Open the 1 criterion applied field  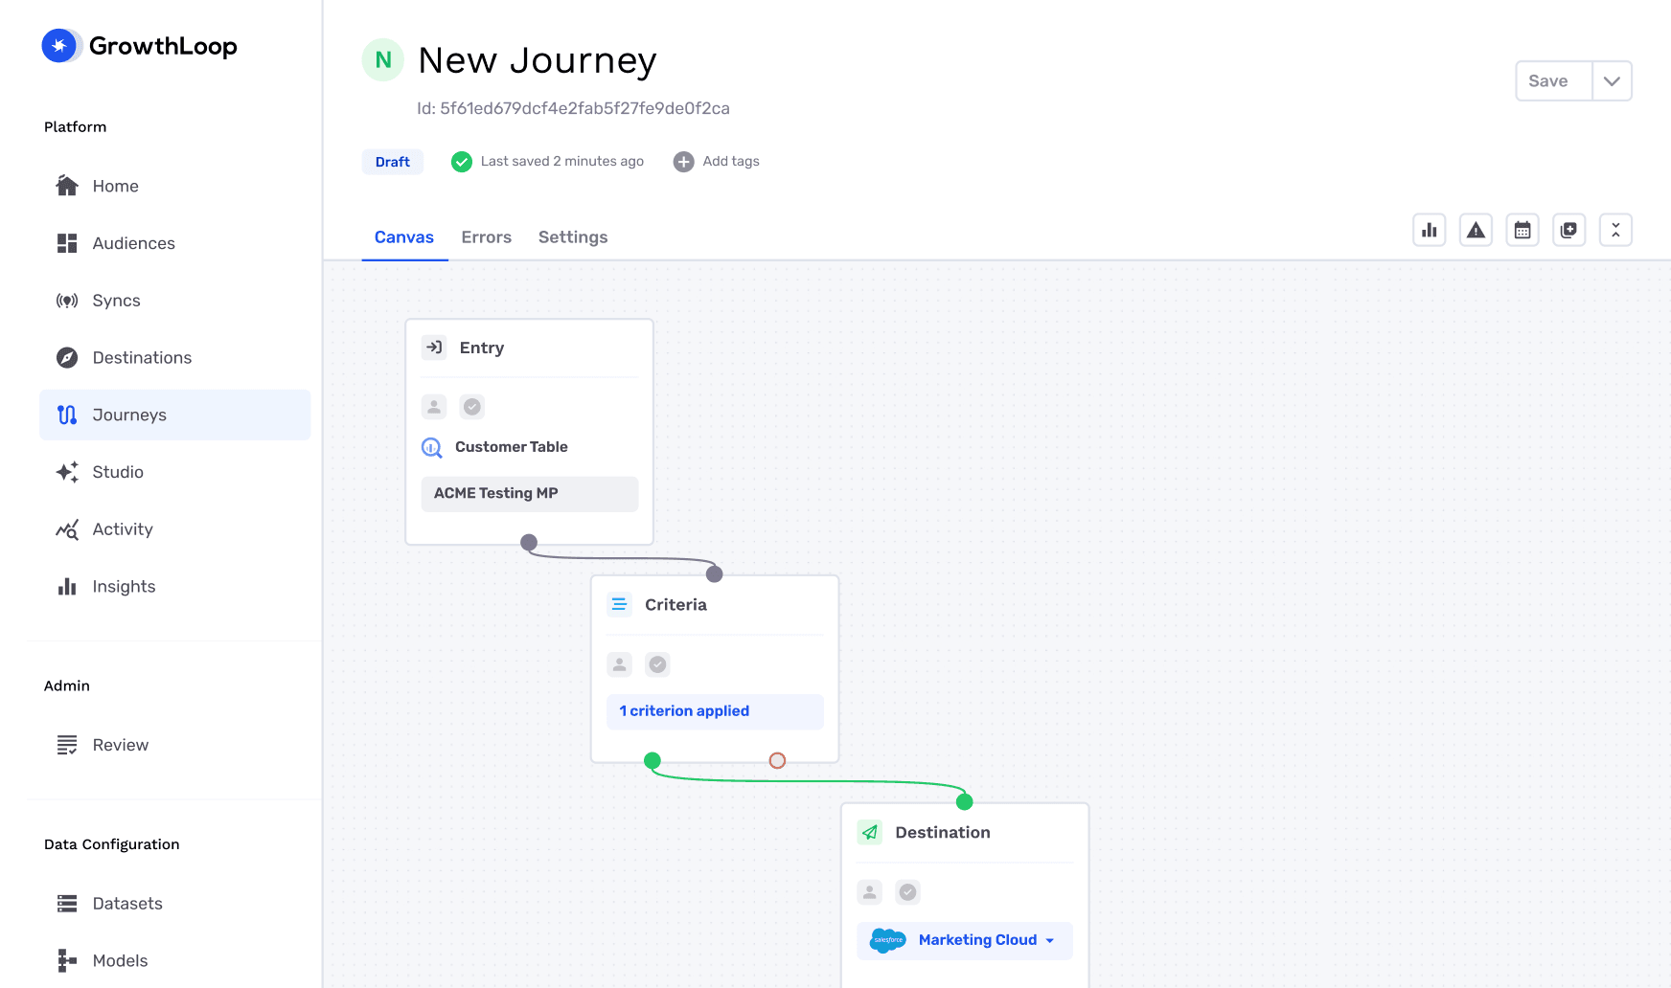[714, 711]
